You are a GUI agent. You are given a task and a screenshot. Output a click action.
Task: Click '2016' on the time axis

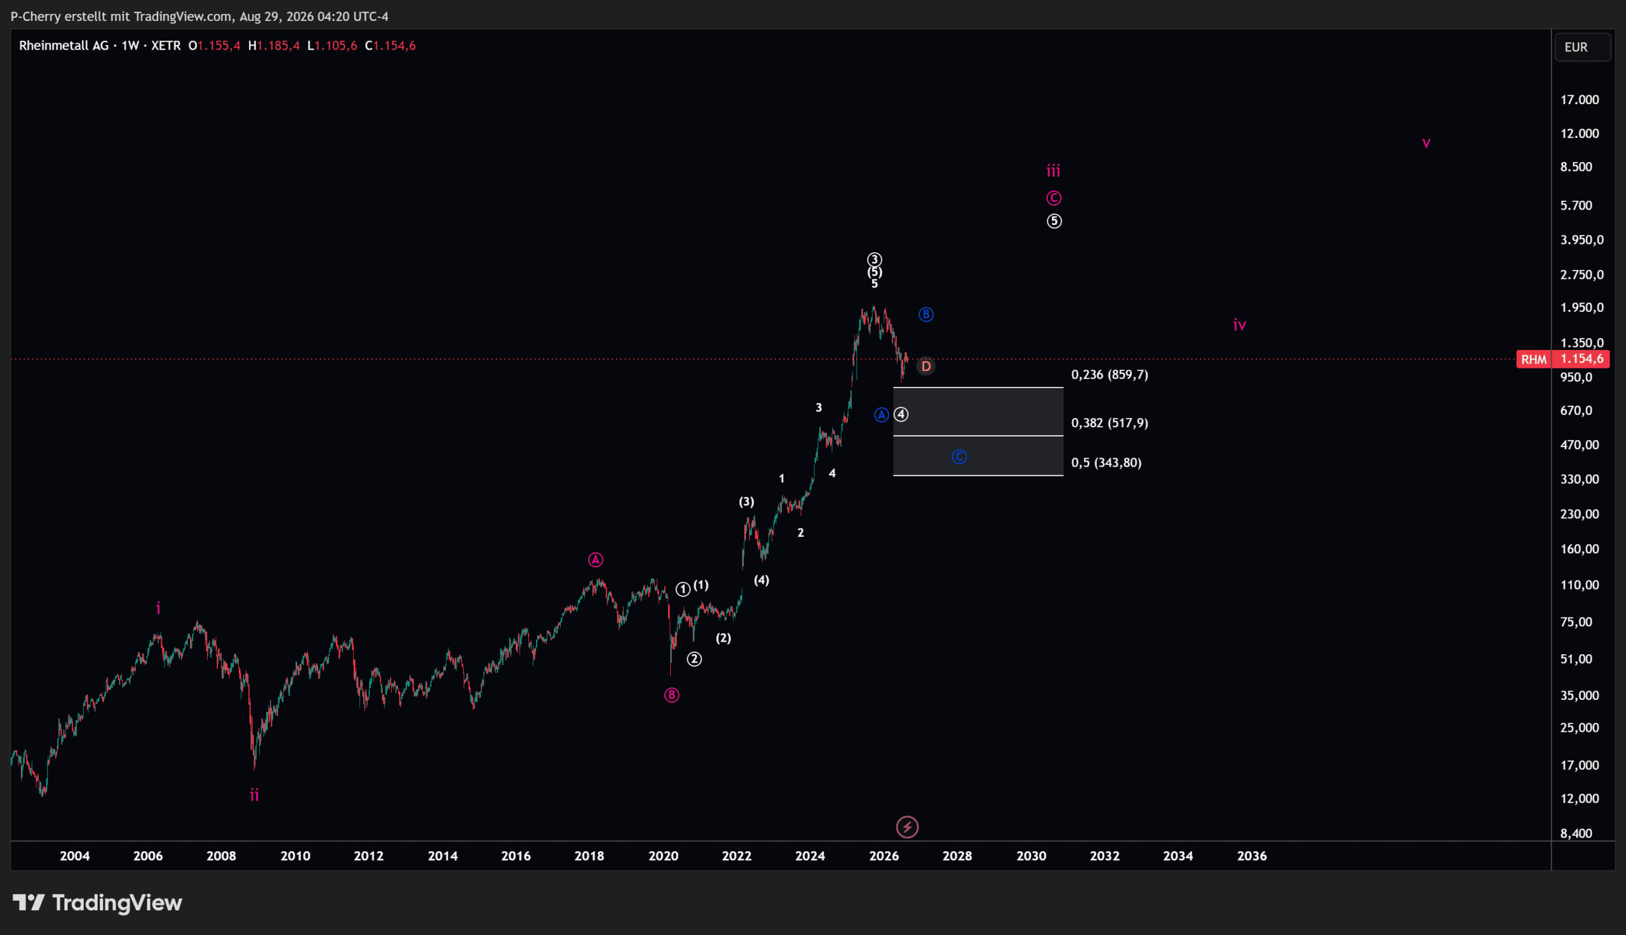(x=516, y=856)
